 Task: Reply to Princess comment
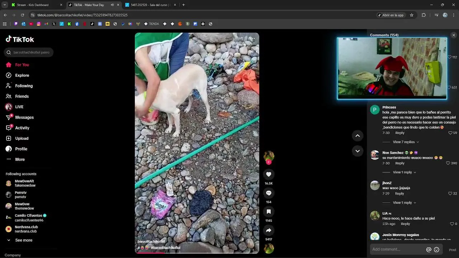(x=400, y=133)
